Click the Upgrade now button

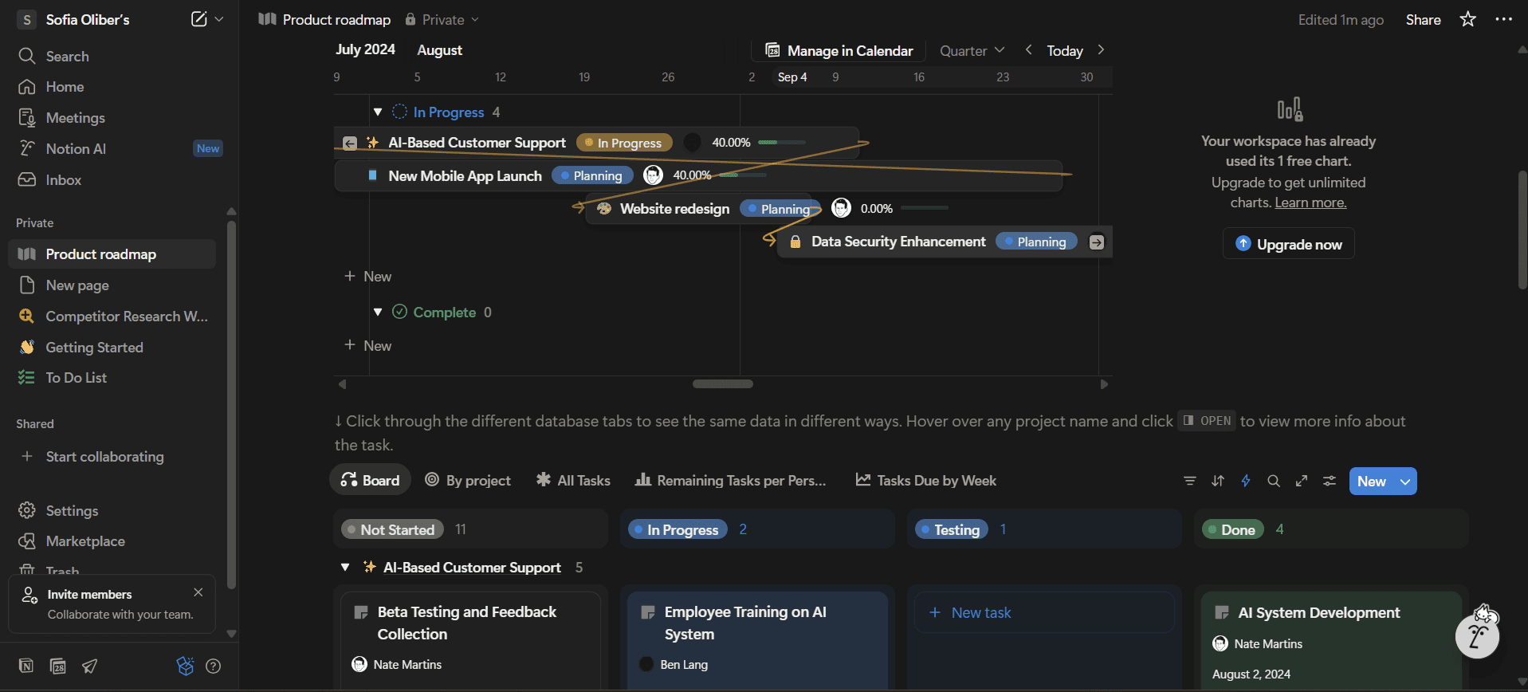(1288, 244)
